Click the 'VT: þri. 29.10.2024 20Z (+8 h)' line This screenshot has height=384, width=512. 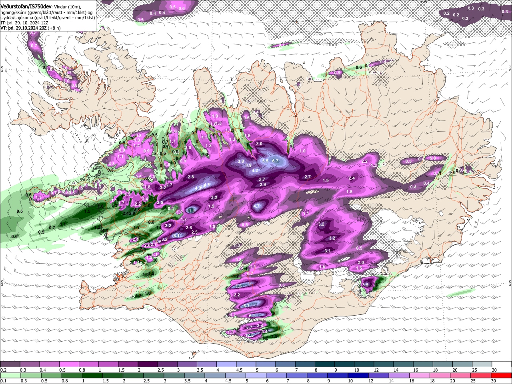pos(31,28)
